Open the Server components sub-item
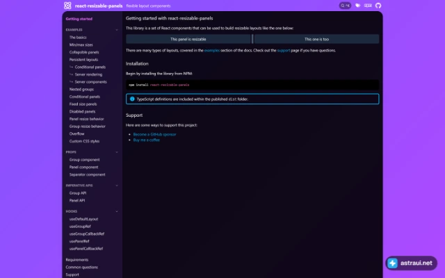 point(90,82)
